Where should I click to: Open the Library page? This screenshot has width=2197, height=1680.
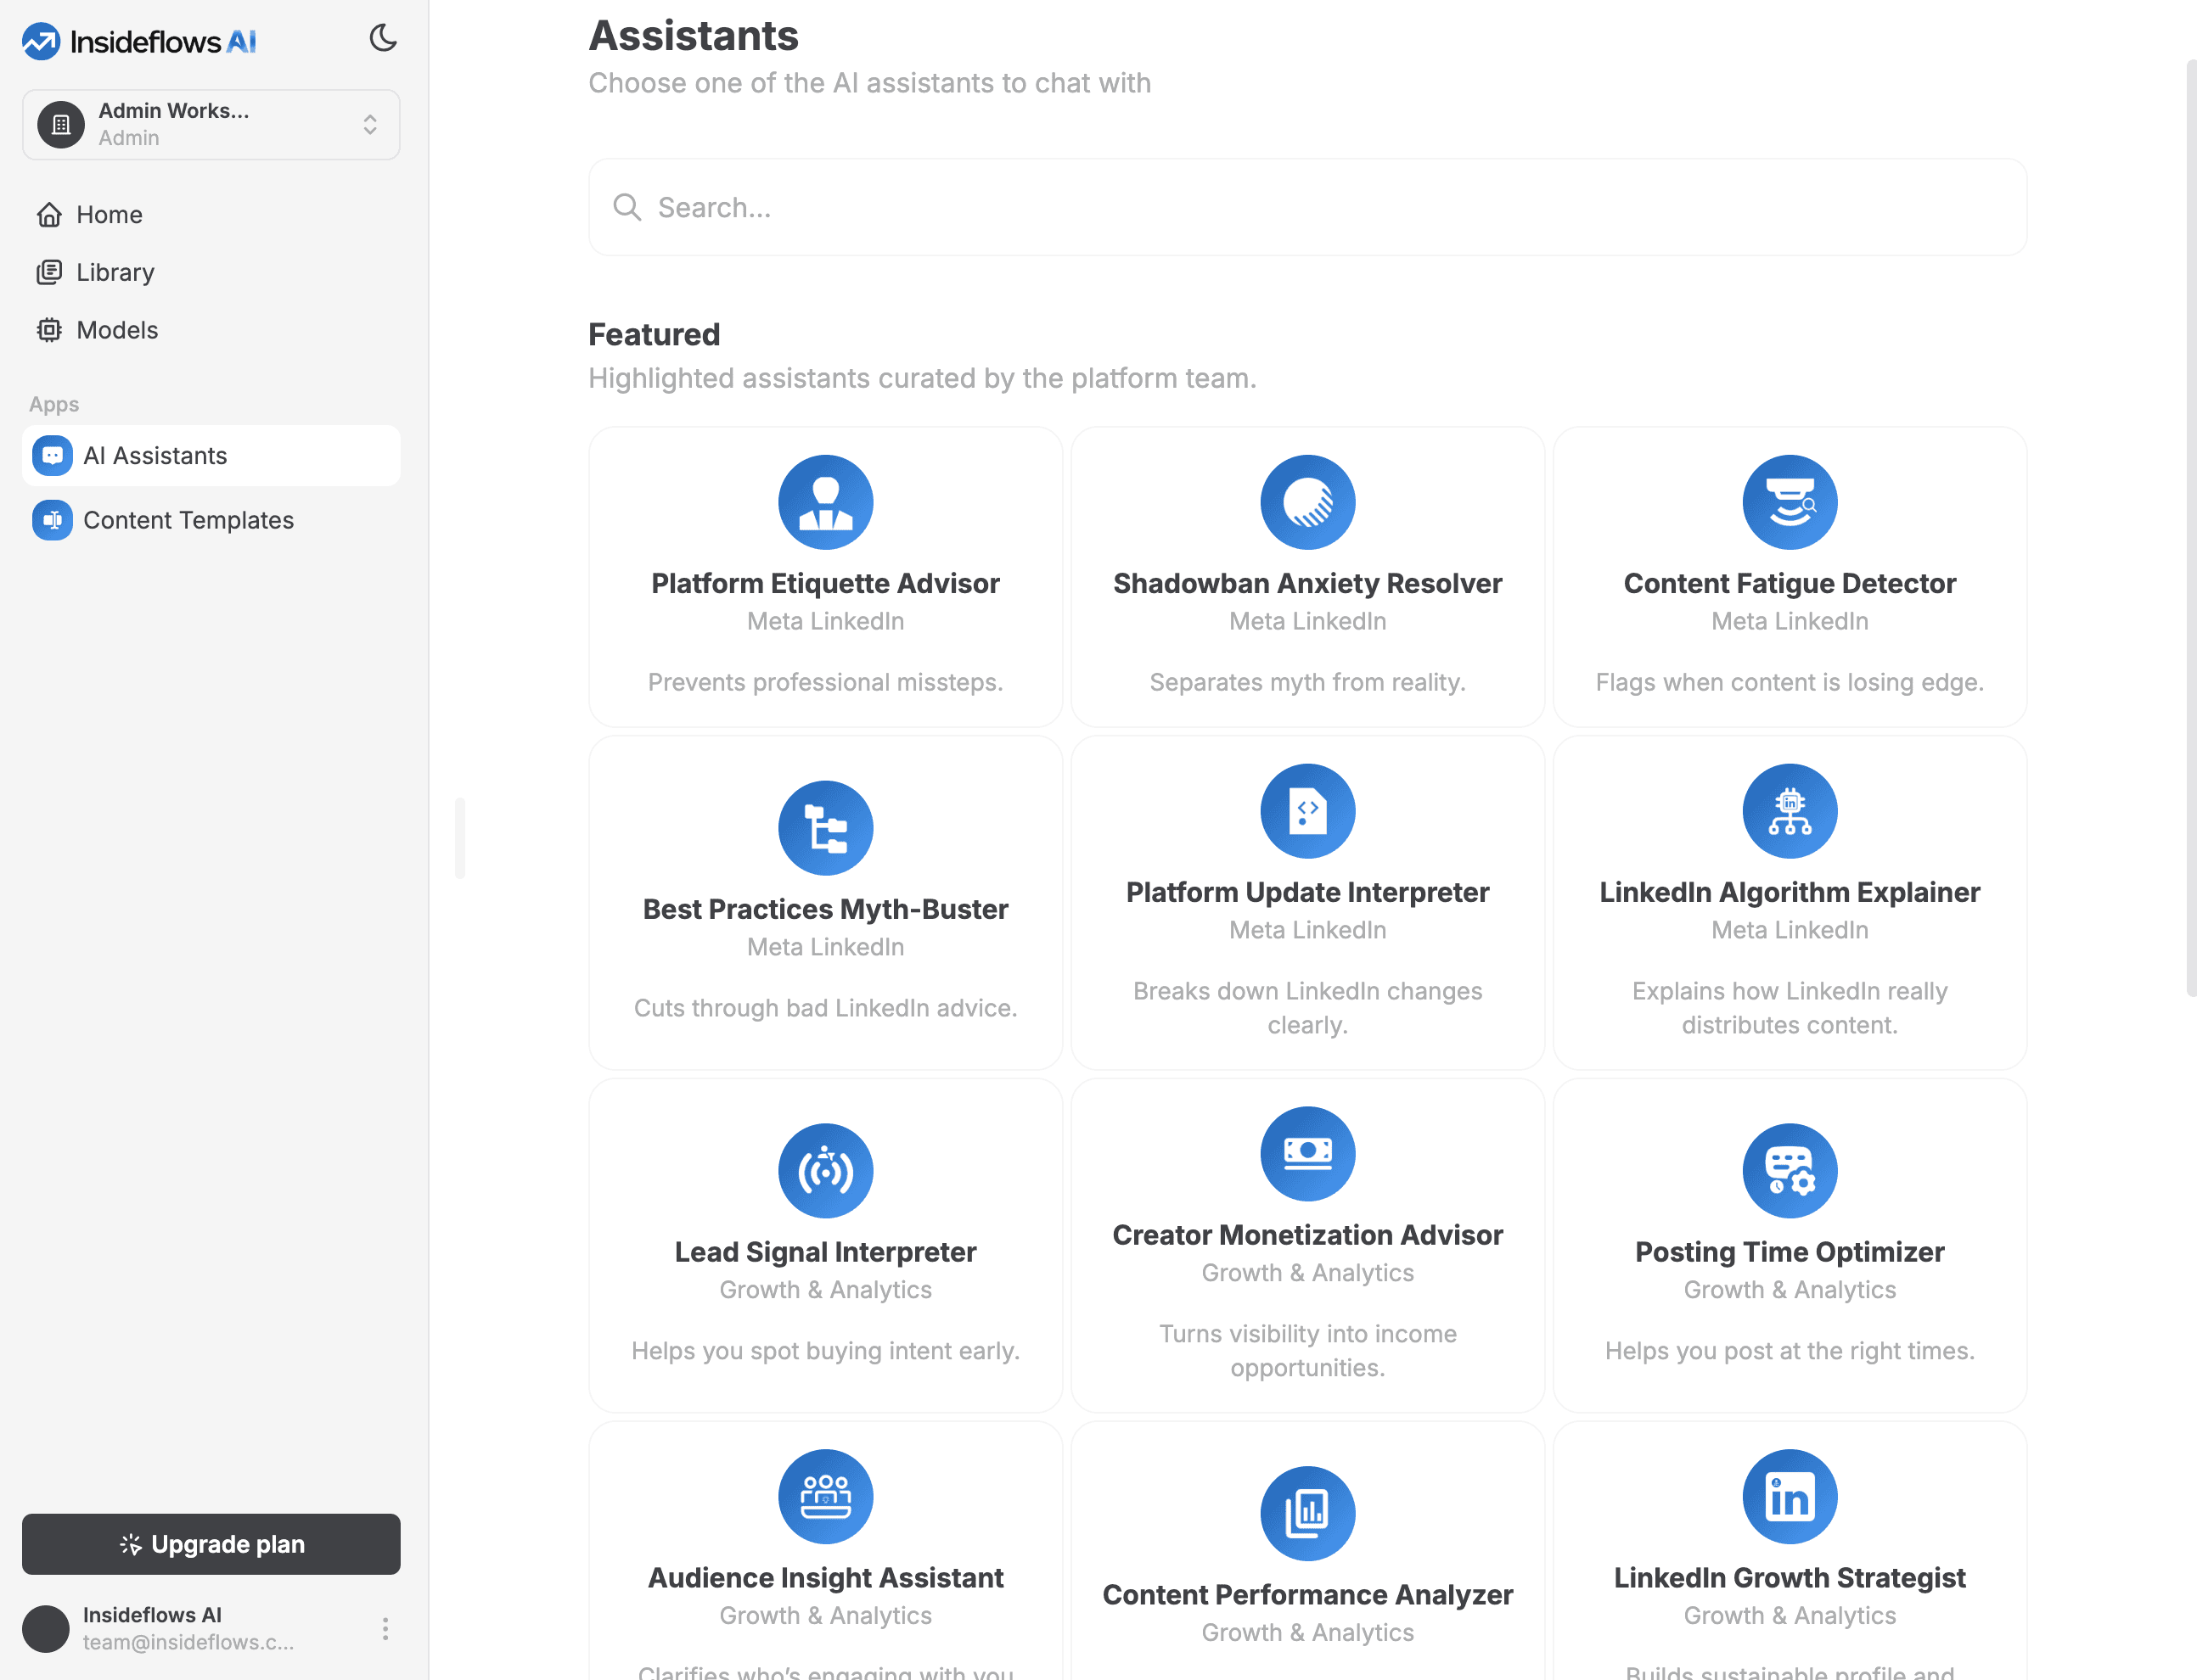(115, 272)
